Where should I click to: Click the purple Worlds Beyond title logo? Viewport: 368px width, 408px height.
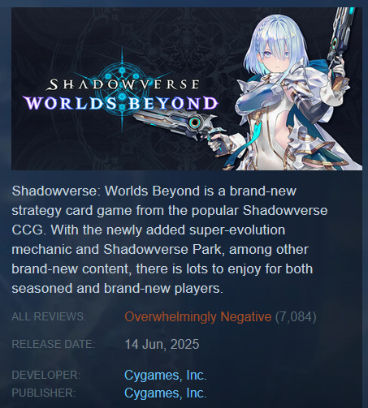click(122, 103)
